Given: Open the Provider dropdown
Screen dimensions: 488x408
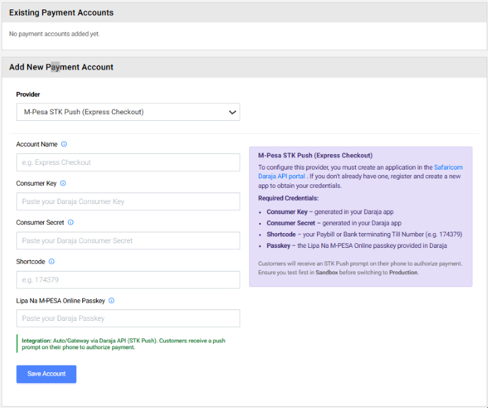Looking at the screenshot, I should 128,112.
